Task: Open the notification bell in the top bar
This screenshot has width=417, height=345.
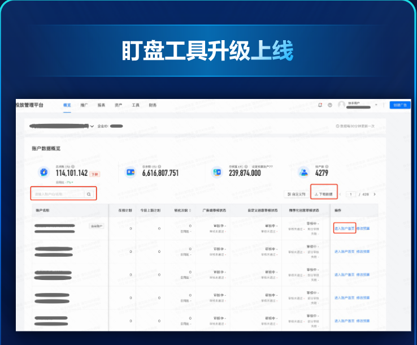Action: [320, 105]
